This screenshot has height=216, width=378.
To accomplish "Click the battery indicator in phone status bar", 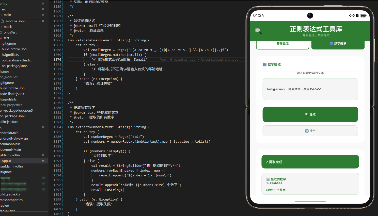I will point(363,15).
